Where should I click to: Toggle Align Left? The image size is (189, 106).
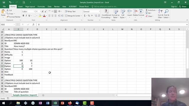point(50,16)
